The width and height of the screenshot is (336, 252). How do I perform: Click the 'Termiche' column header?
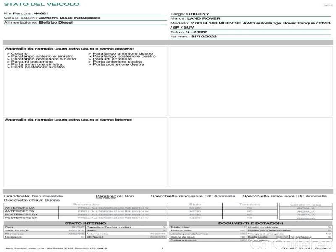(x=249, y=205)
